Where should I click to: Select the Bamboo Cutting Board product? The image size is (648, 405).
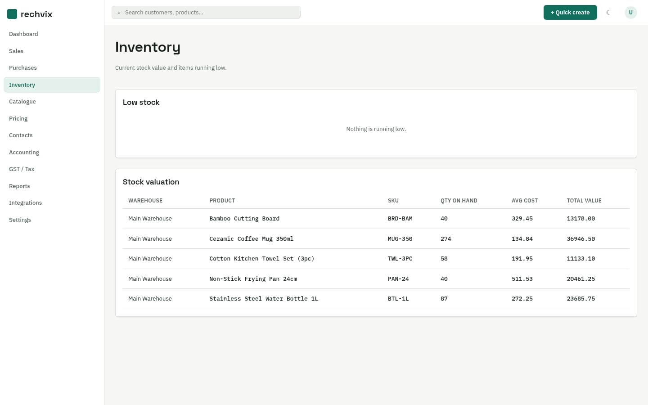pos(244,219)
